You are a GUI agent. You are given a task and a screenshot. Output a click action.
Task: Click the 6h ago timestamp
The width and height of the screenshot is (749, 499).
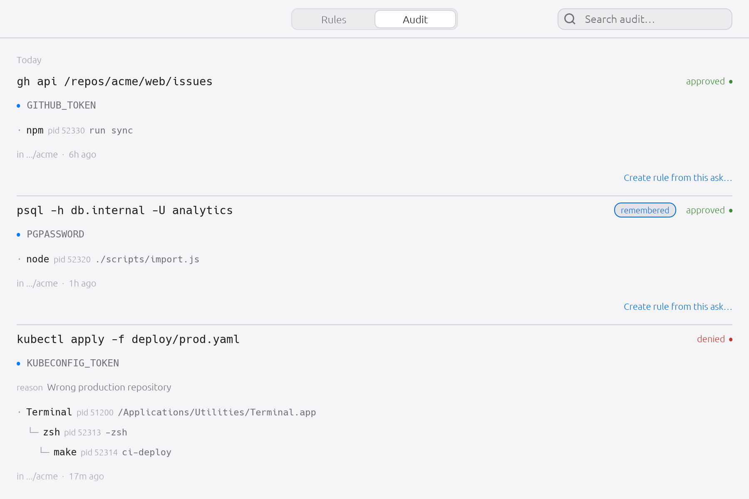click(82, 155)
